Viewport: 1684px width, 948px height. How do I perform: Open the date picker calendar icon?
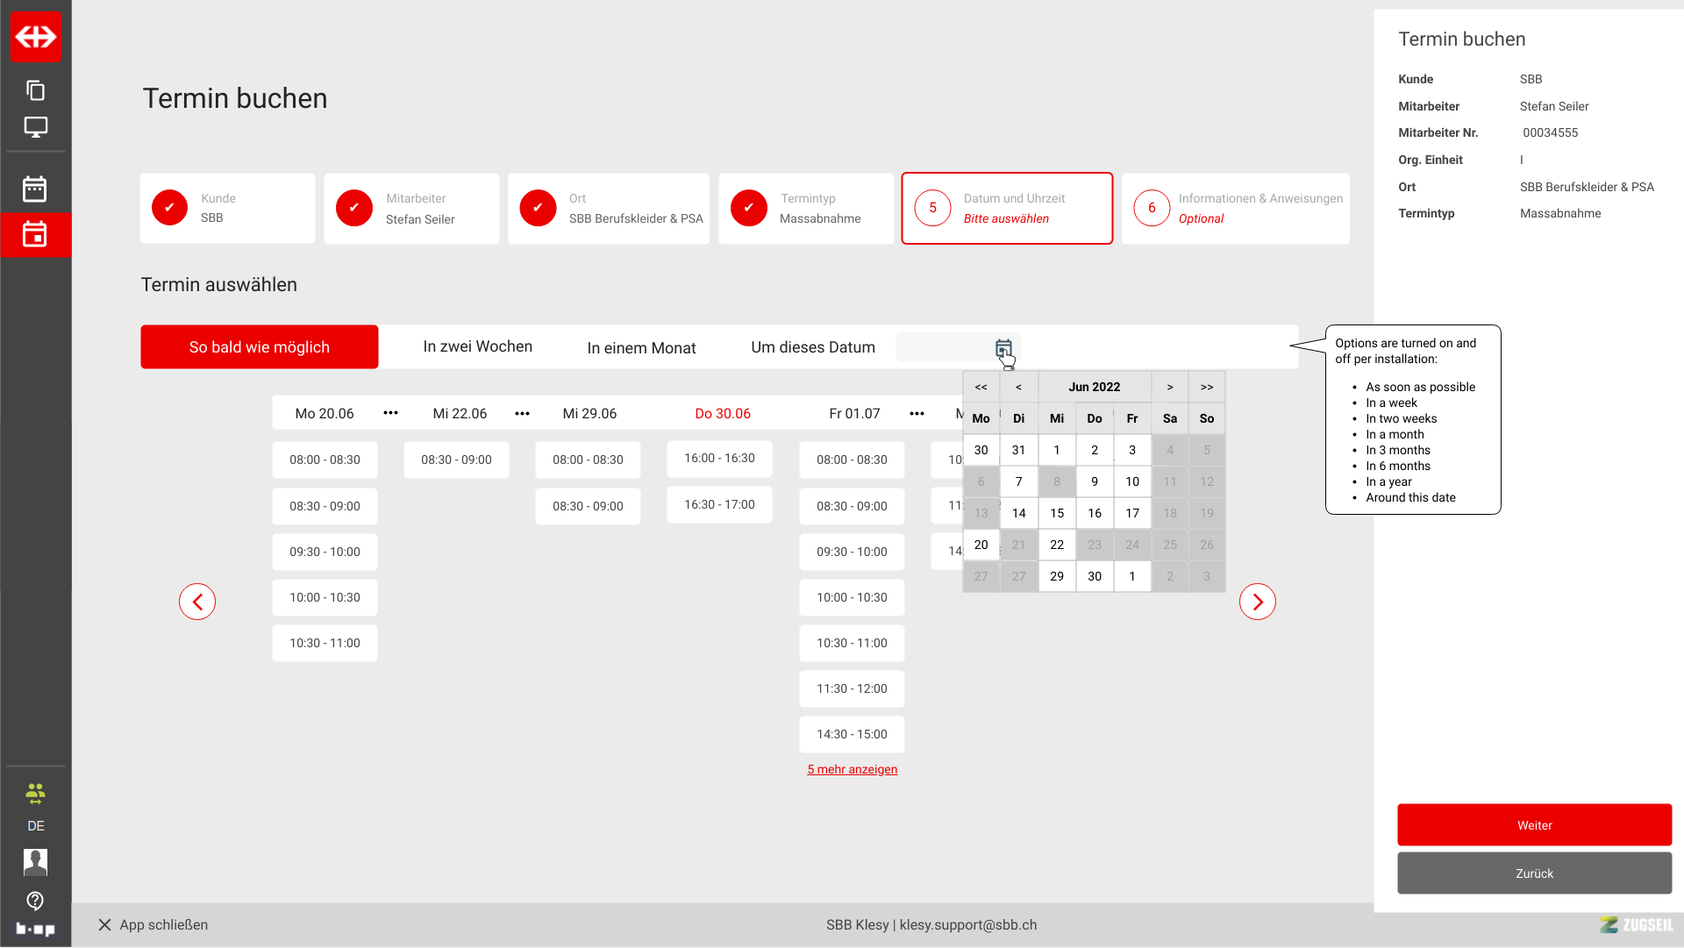[1003, 348]
